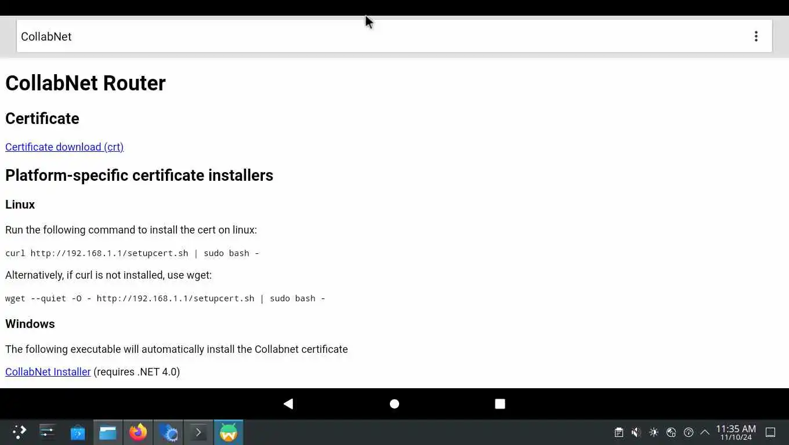Open the brightness tray icon
The image size is (789, 445).
654,432
